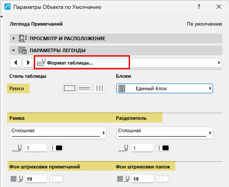Open Фон штриховки папок color swatch
Screen dimensions: 229x187
(x=163, y=179)
